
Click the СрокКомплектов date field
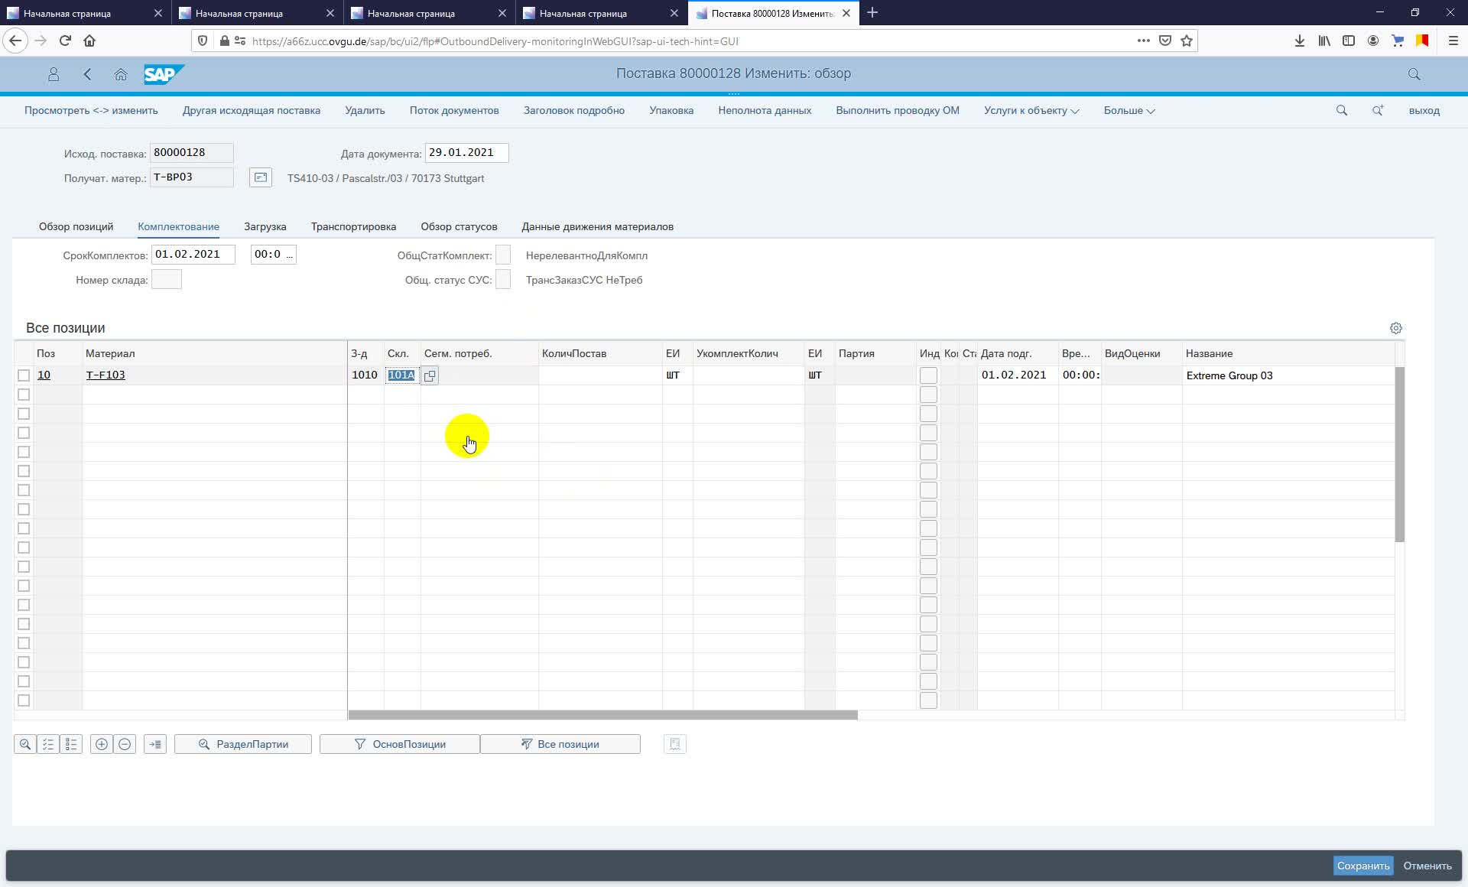coord(193,255)
